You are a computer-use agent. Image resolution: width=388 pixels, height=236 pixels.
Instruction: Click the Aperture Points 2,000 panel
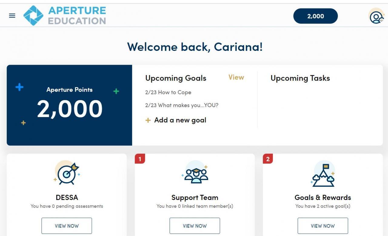click(69, 105)
